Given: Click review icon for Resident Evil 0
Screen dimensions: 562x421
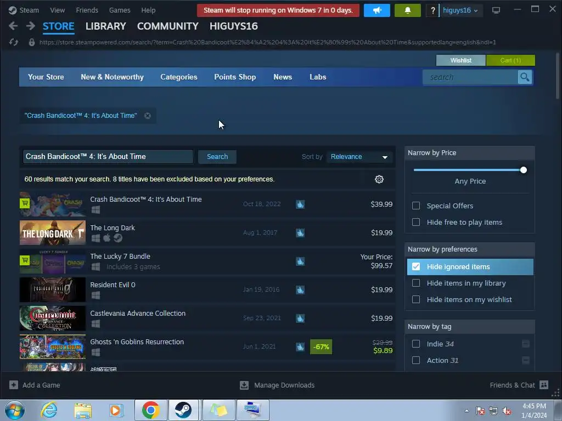Looking at the screenshot, I should click(x=300, y=289).
